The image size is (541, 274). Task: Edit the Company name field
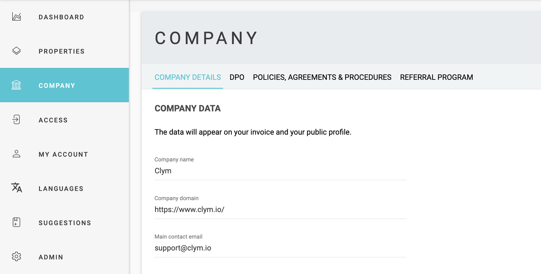pos(280,171)
